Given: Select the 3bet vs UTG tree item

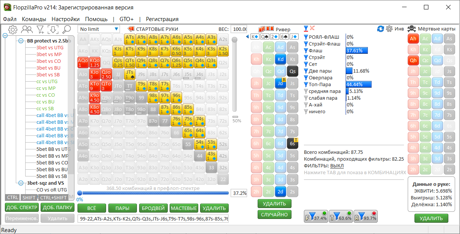Looking at the screenshot, I should pos(50,48).
